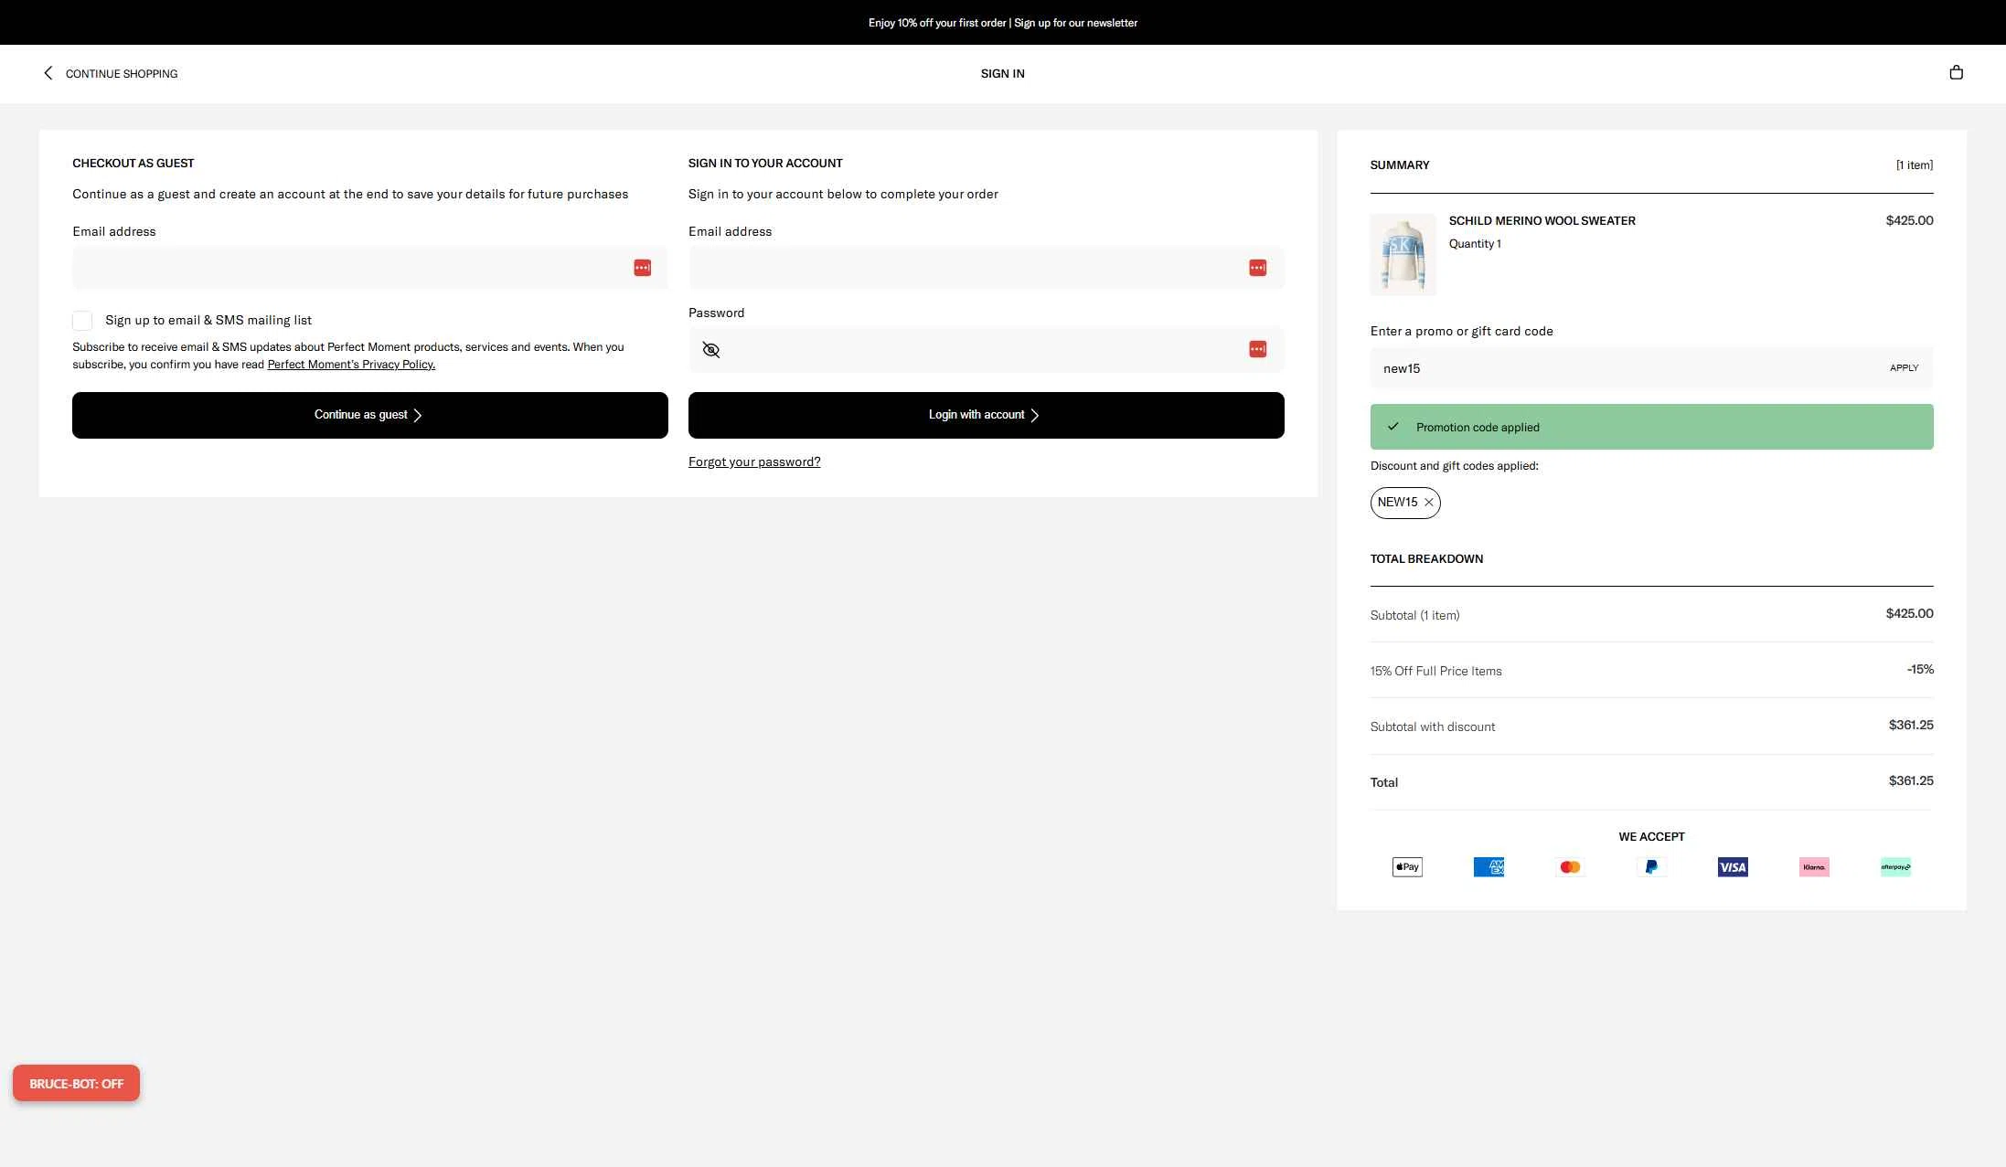
Task: Click the Login with account button
Action: (985, 415)
